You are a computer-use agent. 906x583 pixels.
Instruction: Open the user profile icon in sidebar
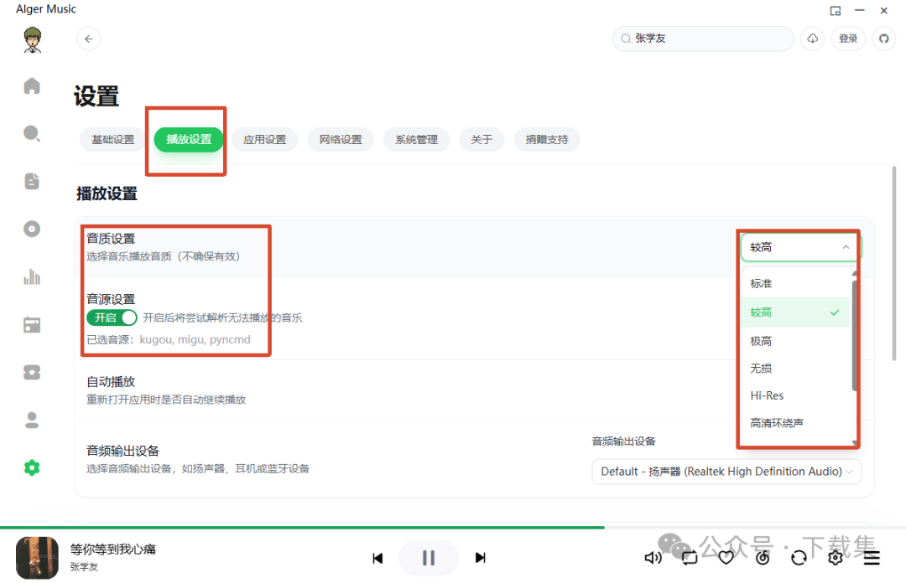[x=32, y=420]
